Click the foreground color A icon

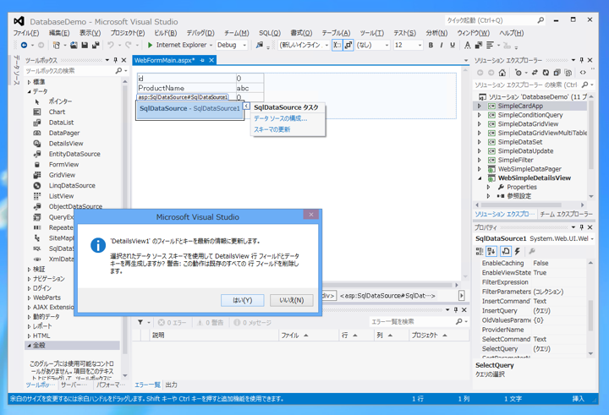[467, 45]
